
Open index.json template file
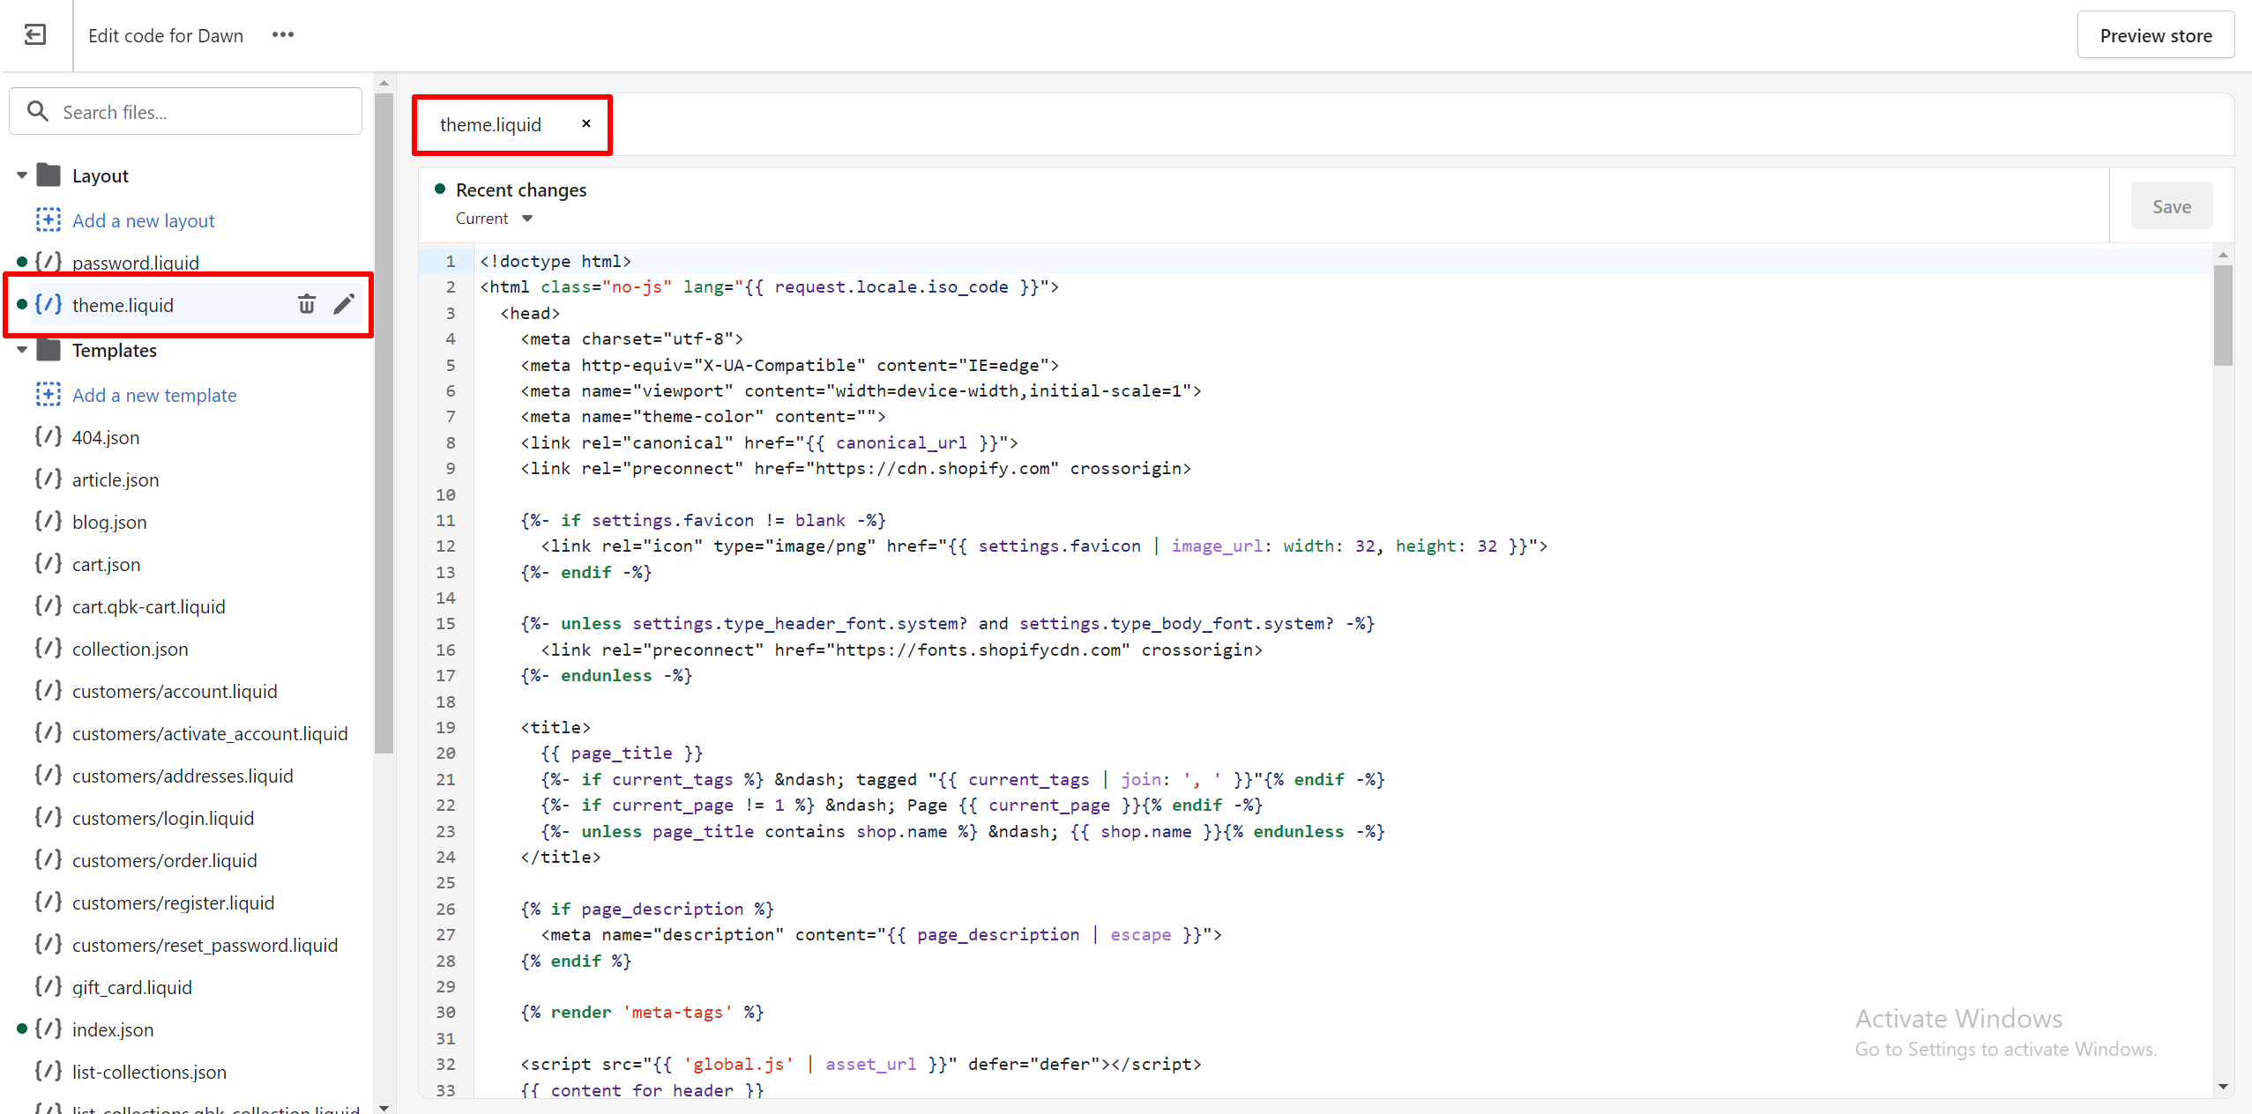tap(113, 1029)
